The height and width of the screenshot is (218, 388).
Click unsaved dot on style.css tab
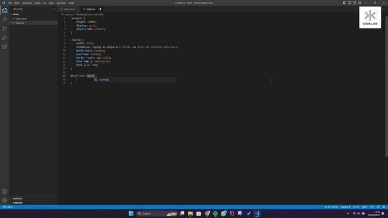(100, 9)
